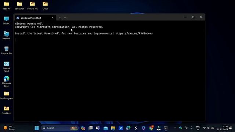Image resolution: width=235 pixels, height=132 pixels.
Task: Select the Windows PowerShell tab
Action: (x=35, y=18)
